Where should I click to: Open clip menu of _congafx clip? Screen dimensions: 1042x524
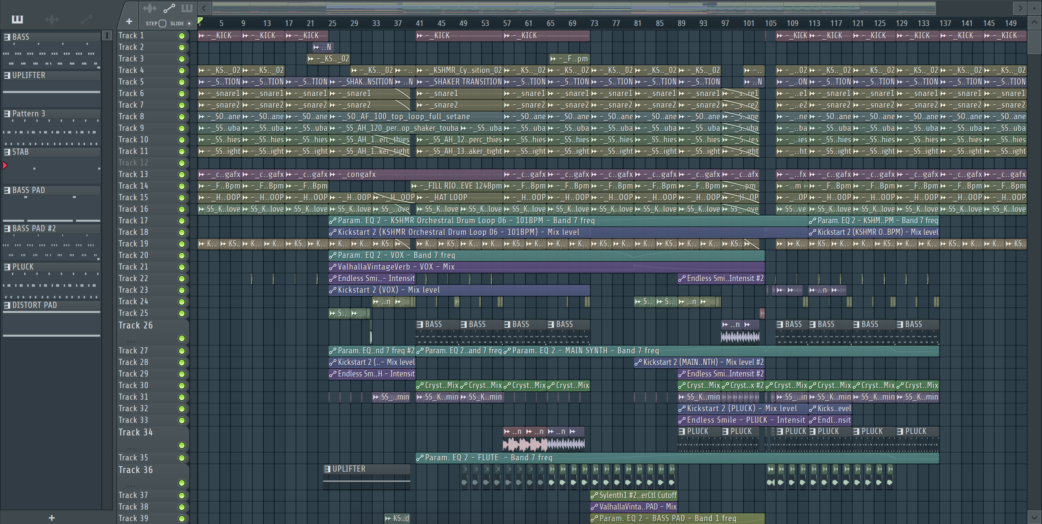click(333, 175)
